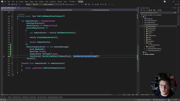Click Add to Source Control
The width and height of the screenshot is (180, 101).
pos(143,100)
